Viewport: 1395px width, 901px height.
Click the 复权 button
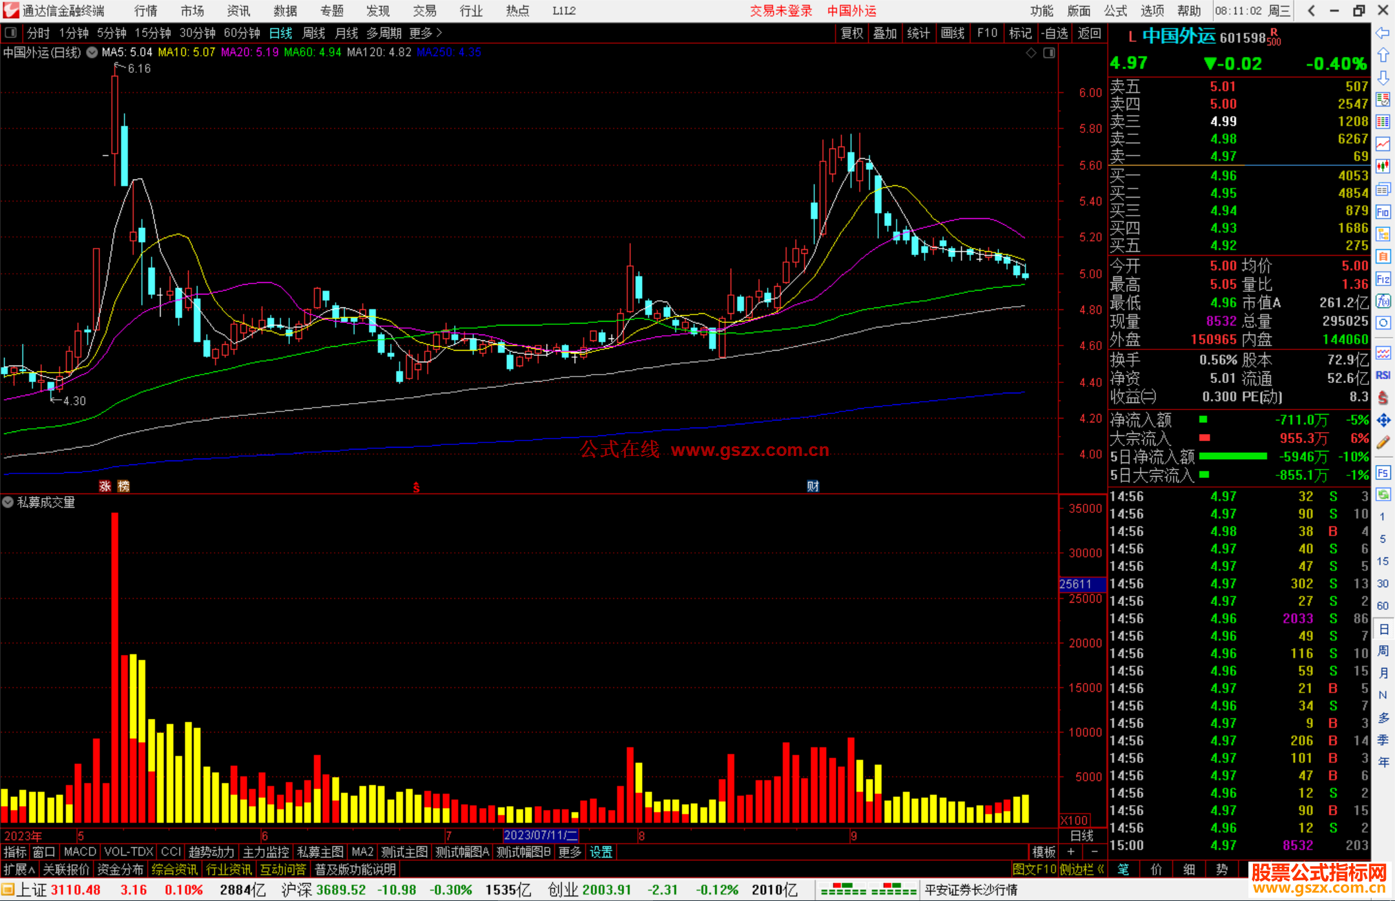[x=852, y=33]
